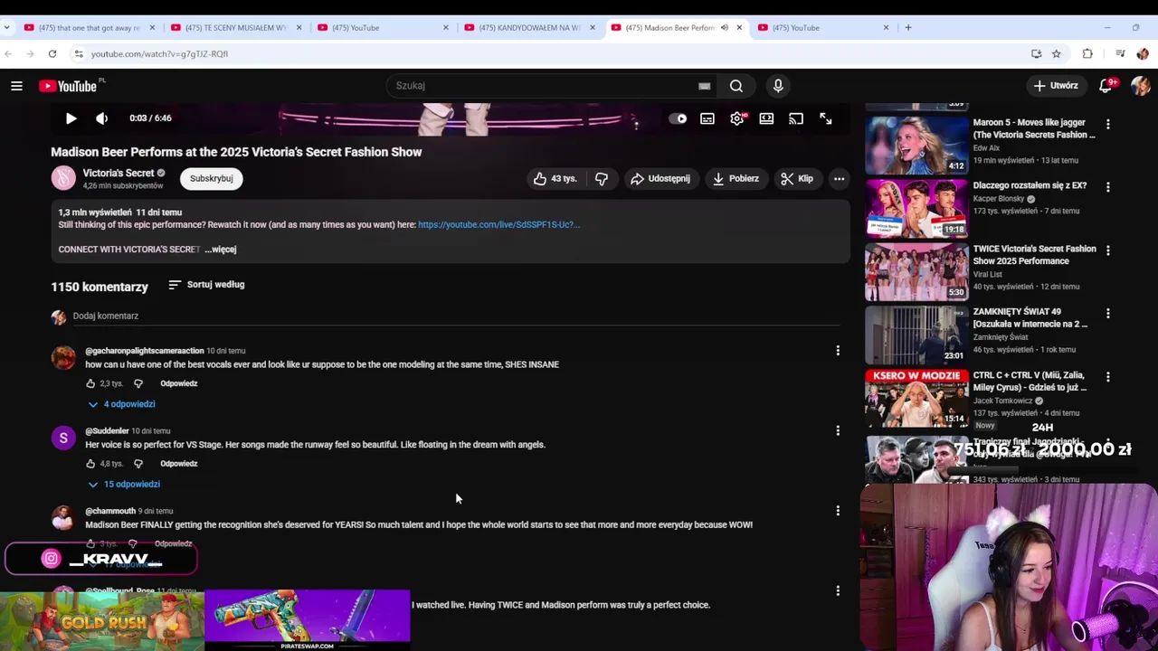Open options for @gacharonpalightscameraaction comment
This screenshot has height=651, width=1158.
coord(838,350)
